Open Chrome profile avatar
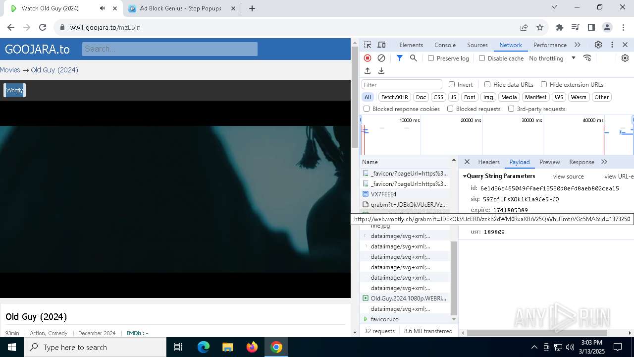The image size is (634, 357). point(607,27)
